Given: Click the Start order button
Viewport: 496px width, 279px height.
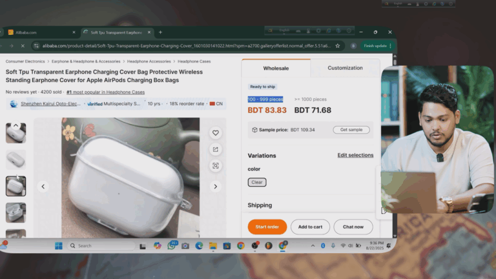Looking at the screenshot, I should pyautogui.click(x=267, y=227).
